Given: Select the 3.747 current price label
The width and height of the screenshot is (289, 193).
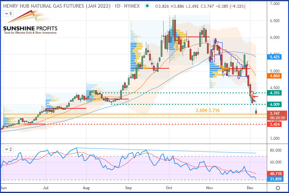Looking at the screenshot, I should point(275,113).
